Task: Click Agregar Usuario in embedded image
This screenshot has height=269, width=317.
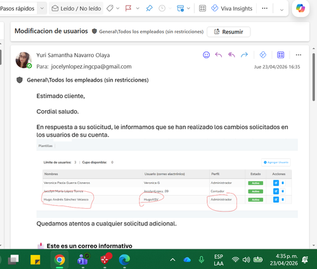Action: pyautogui.click(x=276, y=162)
